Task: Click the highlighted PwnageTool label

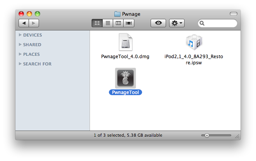Action: click(x=125, y=92)
